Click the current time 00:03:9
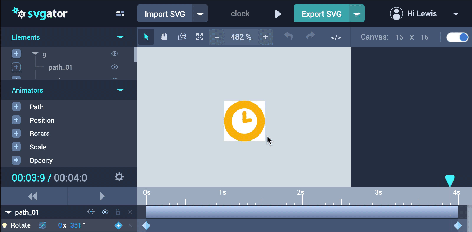The image size is (472, 232). click(28, 178)
